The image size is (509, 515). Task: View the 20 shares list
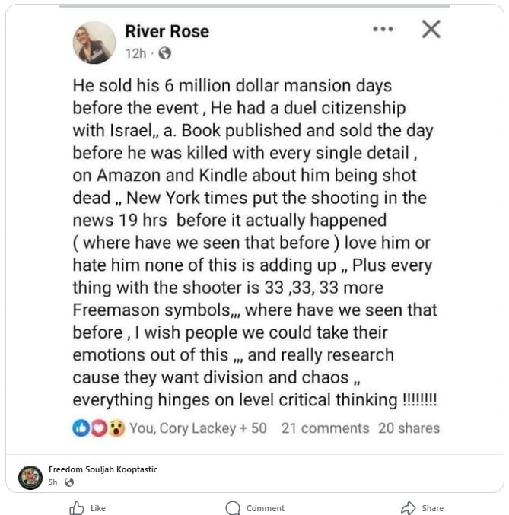tap(409, 428)
